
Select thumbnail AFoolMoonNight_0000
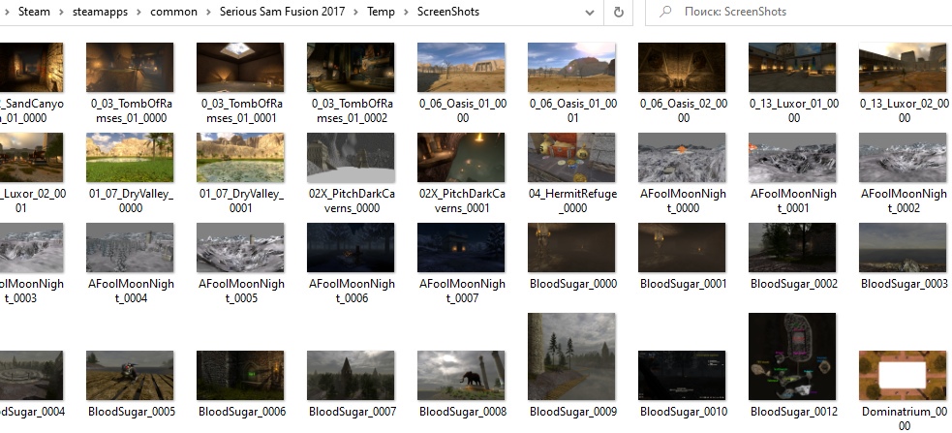pos(683,158)
